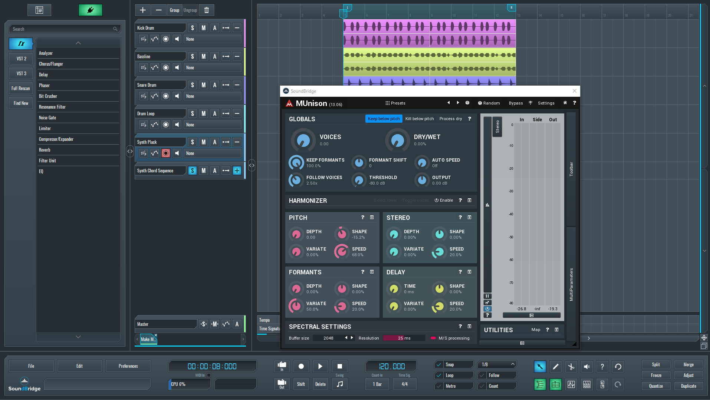Toggle the browser panel collapse handle
Screen dimensions: 710x400
point(130,151)
